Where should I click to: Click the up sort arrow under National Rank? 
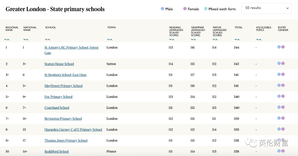tap(27, 40)
